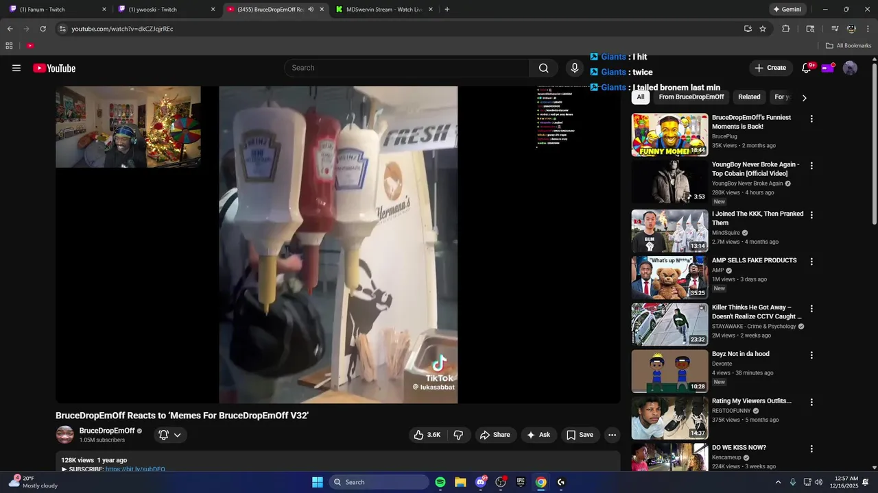
Task: Open more actions for the video (three dots)
Action: tap(612, 435)
